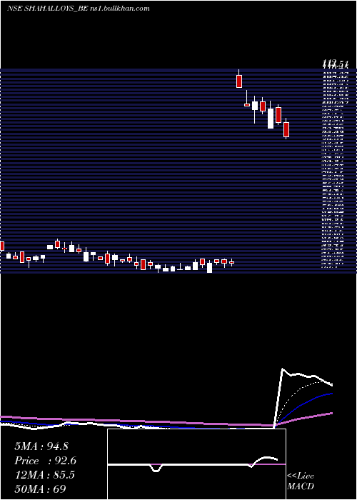Click the highest red candlestick after the gap
This screenshot has width=357, height=500.
pyautogui.click(x=239, y=80)
